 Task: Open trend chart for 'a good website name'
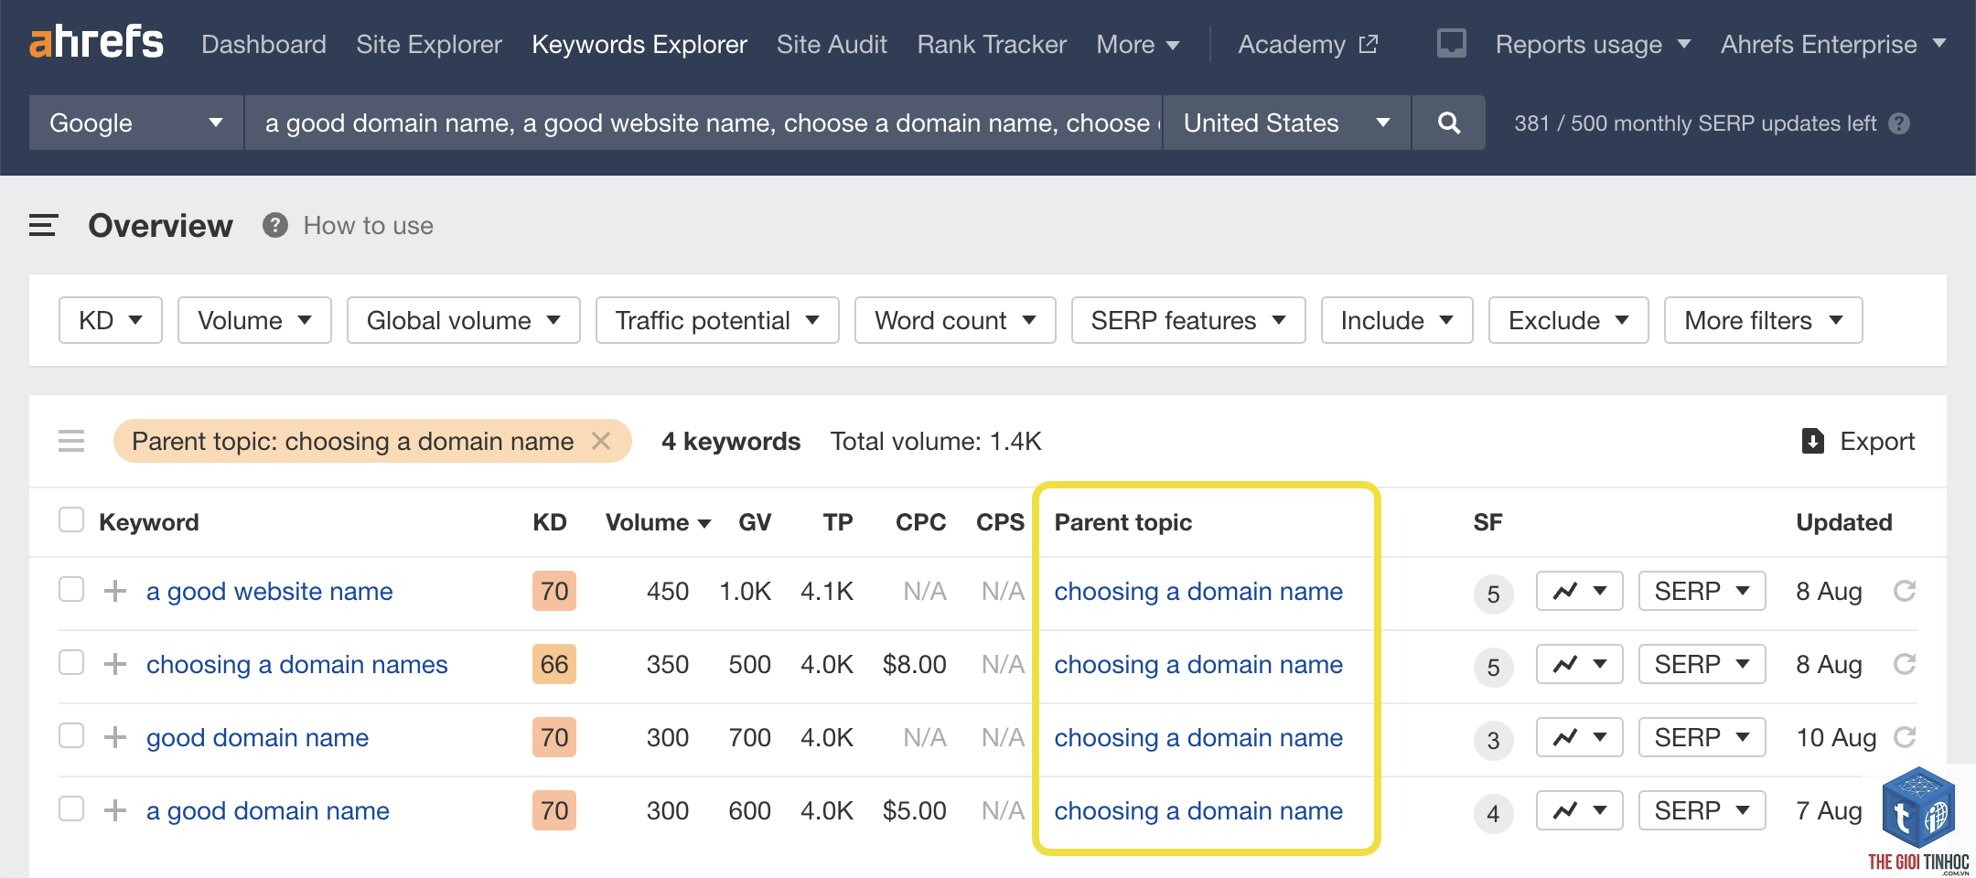(1579, 591)
